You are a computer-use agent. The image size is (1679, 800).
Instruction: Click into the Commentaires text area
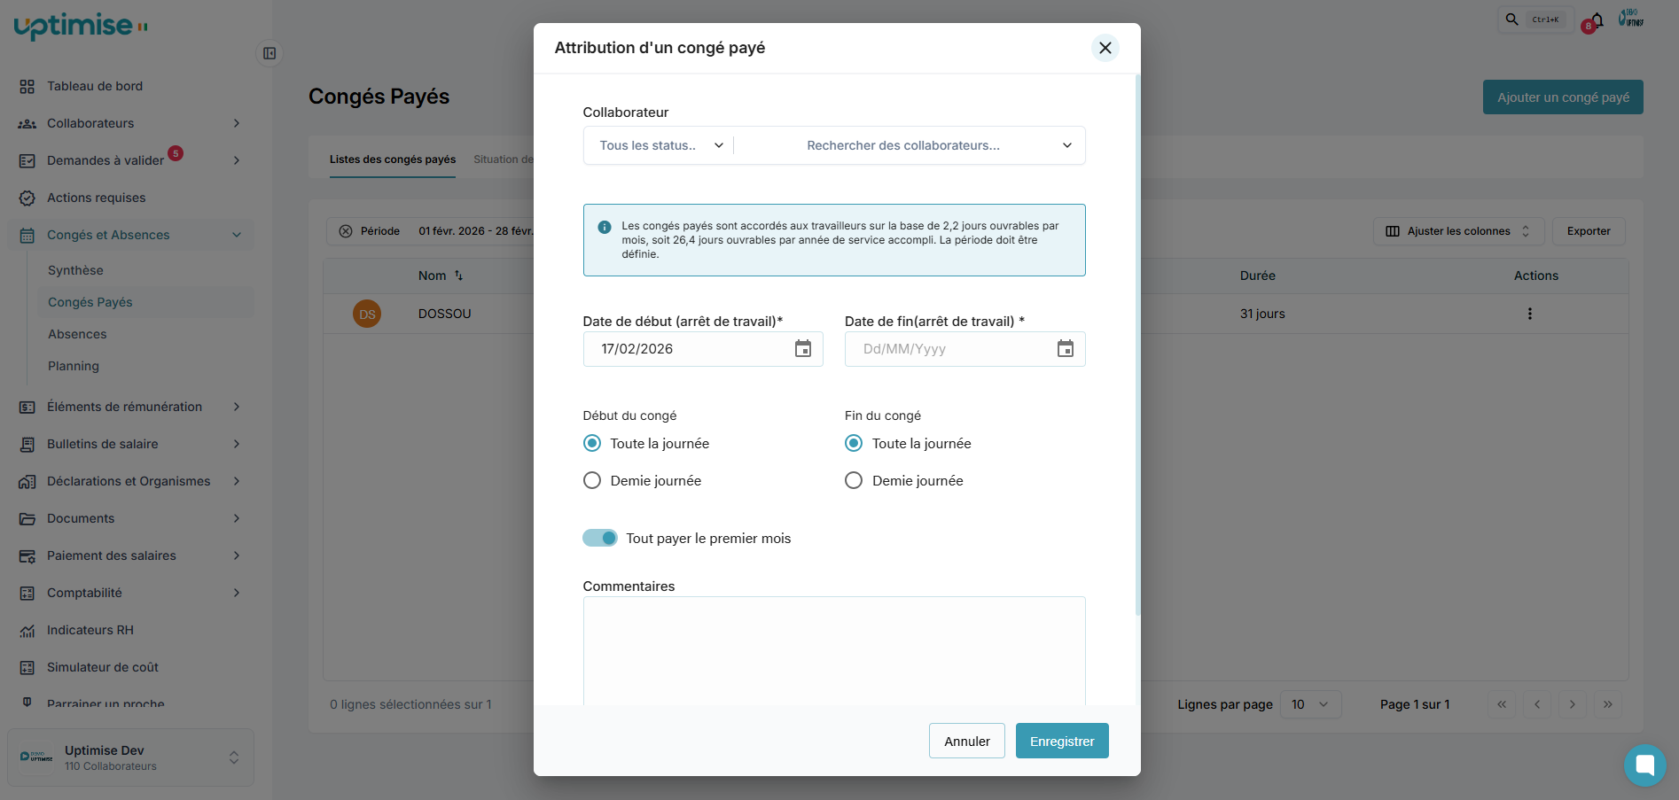(x=833, y=650)
